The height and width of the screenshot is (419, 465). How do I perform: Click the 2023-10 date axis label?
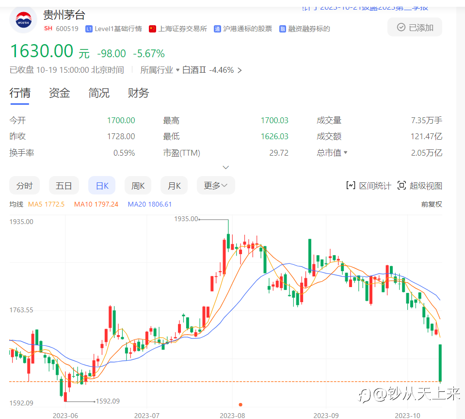click(x=407, y=416)
